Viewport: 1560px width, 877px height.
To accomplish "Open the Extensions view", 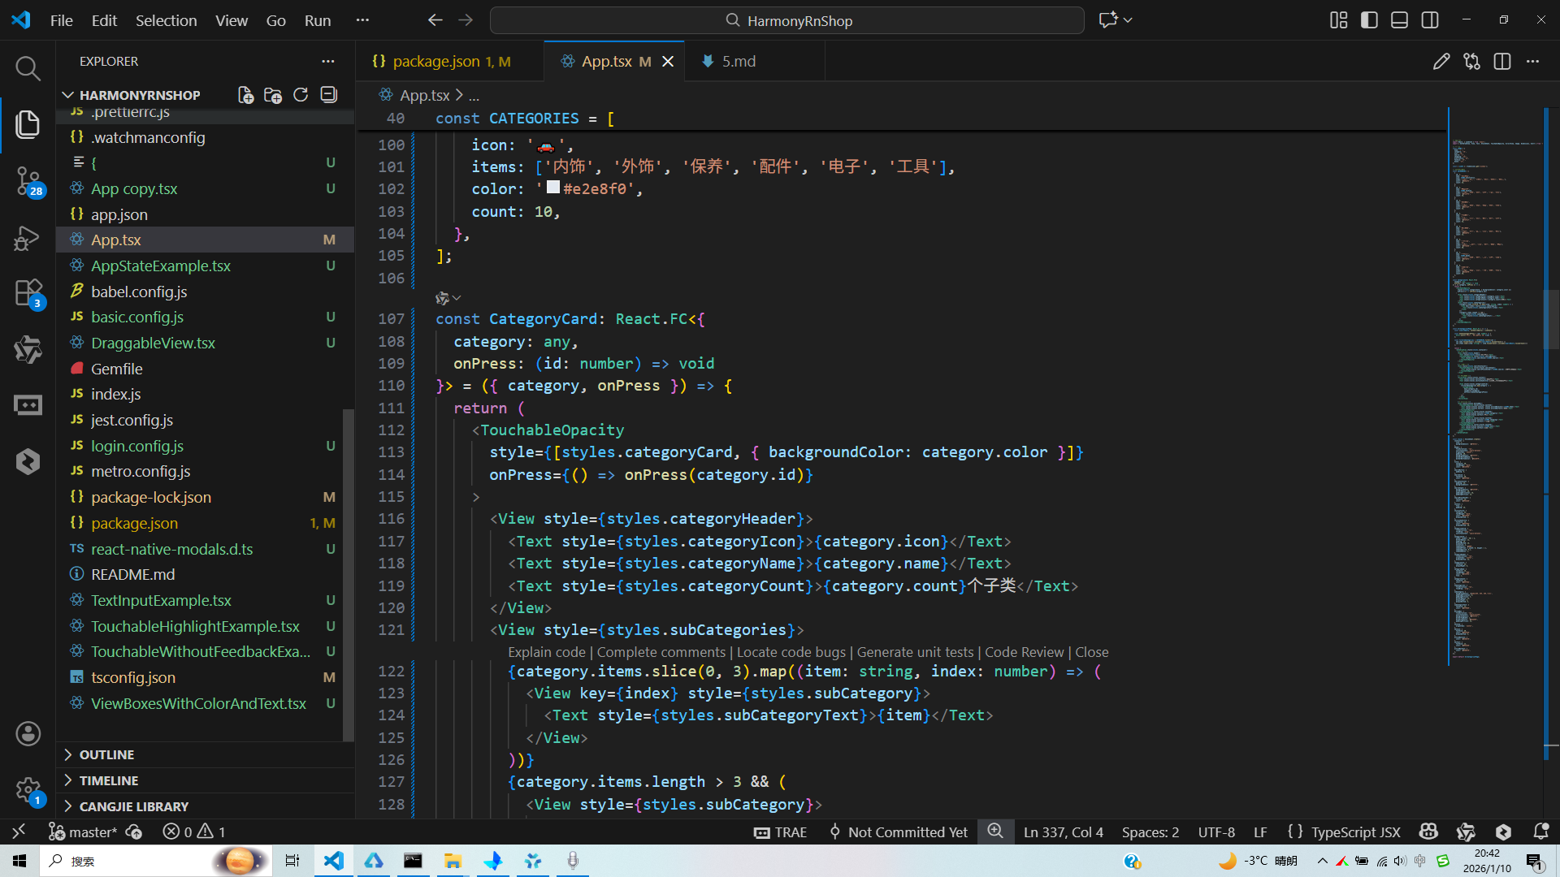I will pos(28,293).
